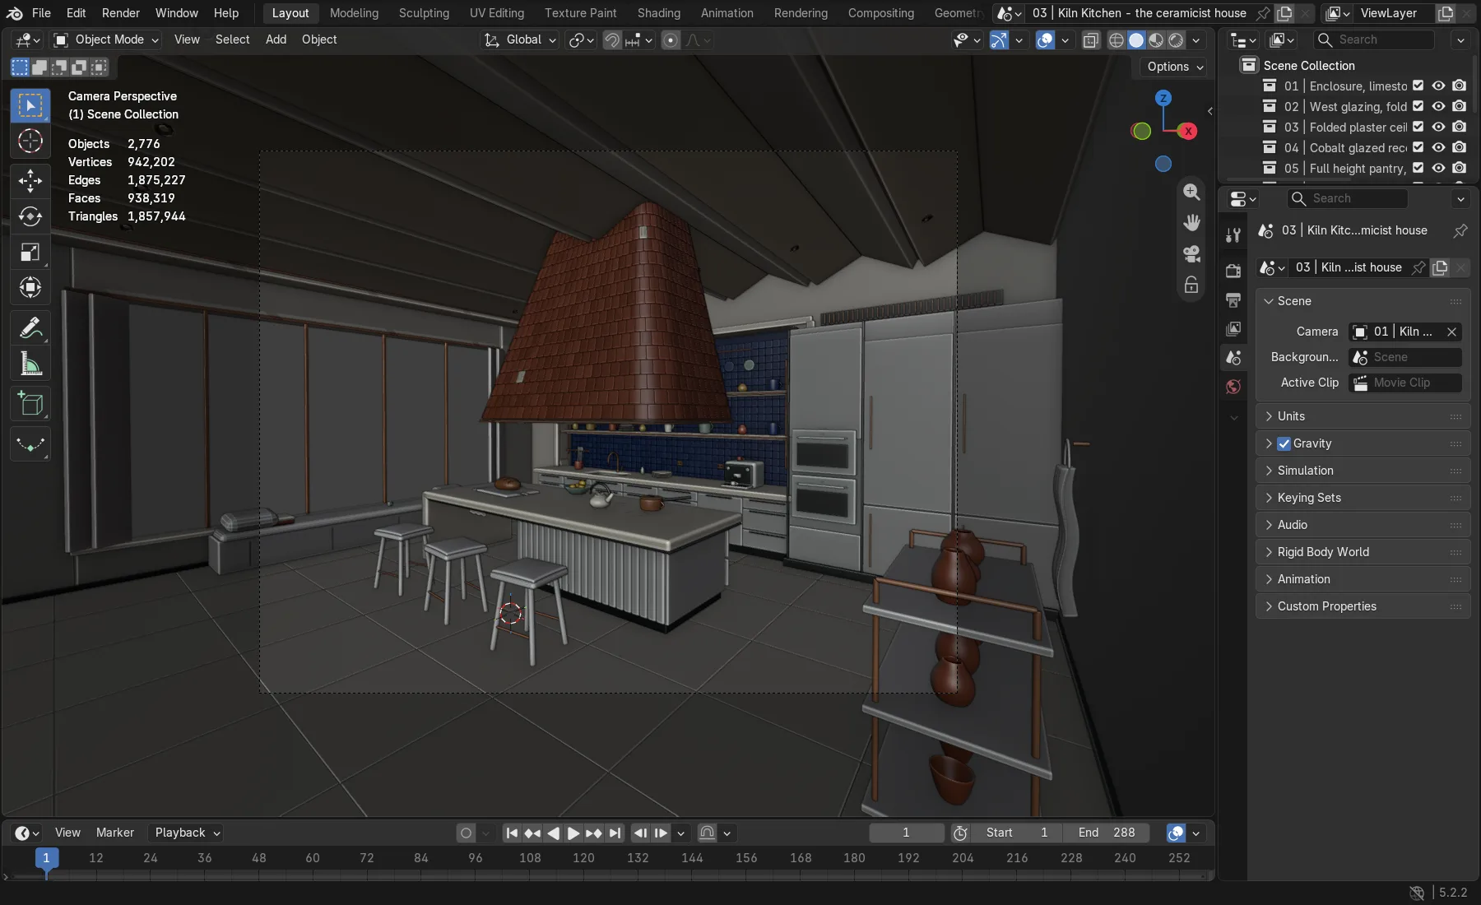Open the Render properties tab icon
Image resolution: width=1481 pixels, height=905 pixels.
coord(1233,271)
